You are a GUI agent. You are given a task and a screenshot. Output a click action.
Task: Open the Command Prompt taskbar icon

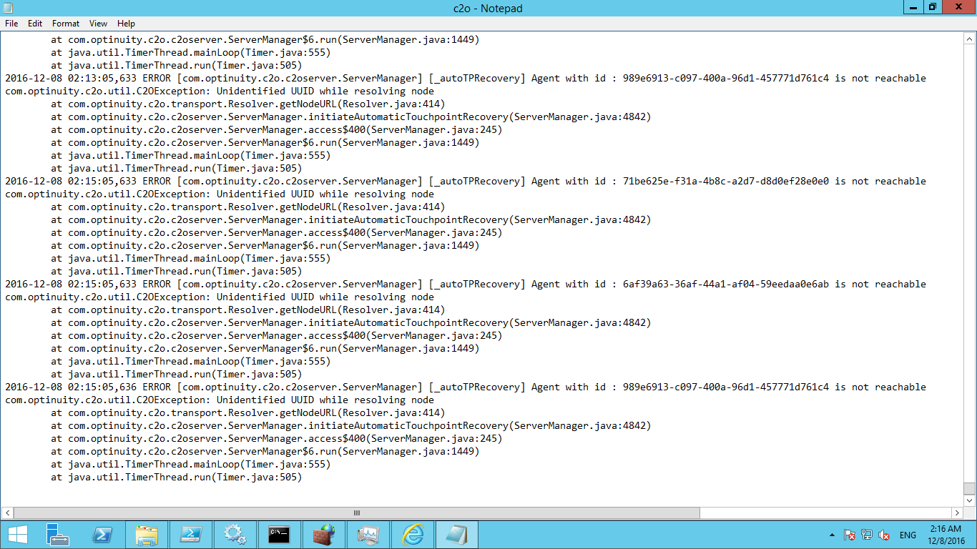click(x=279, y=535)
